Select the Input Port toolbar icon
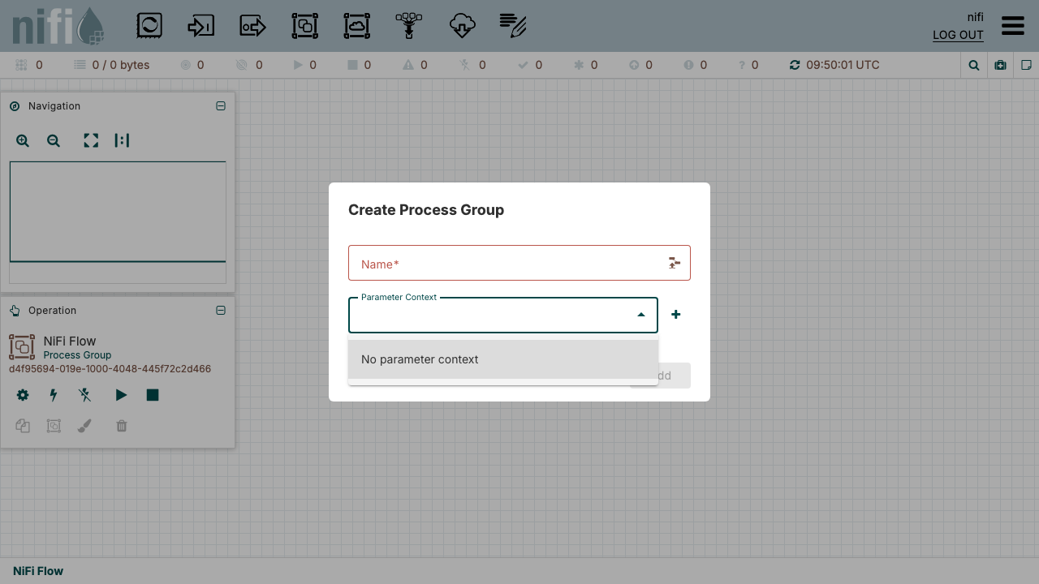The image size is (1039, 584). coord(200,26)
